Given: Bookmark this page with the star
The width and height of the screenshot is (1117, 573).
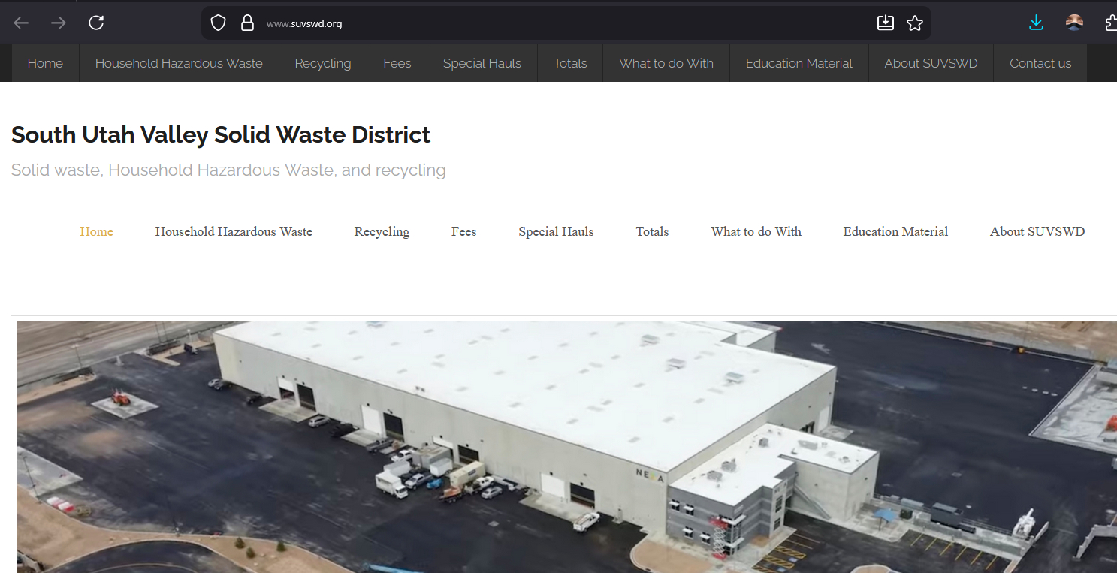Looking at the screenshot, I should 915,23.
